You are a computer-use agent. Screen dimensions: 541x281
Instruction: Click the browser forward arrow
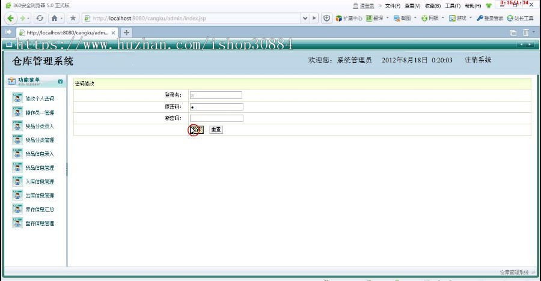pos(22,18)
